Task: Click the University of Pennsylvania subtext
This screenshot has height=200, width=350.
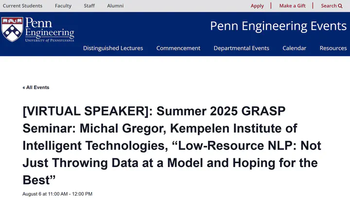Action: pos(50,40)
